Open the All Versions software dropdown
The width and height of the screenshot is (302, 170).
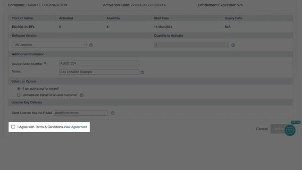pyautogui.click(x=49, y=45)
